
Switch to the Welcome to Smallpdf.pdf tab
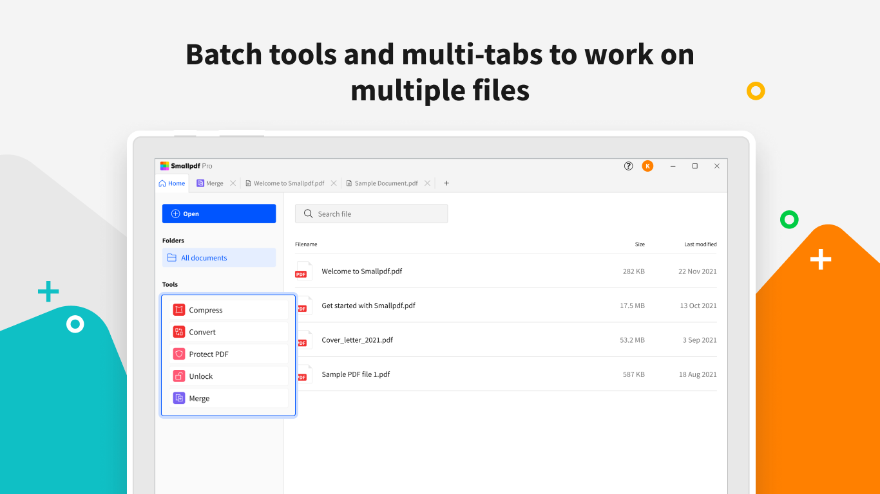(291, 183)
